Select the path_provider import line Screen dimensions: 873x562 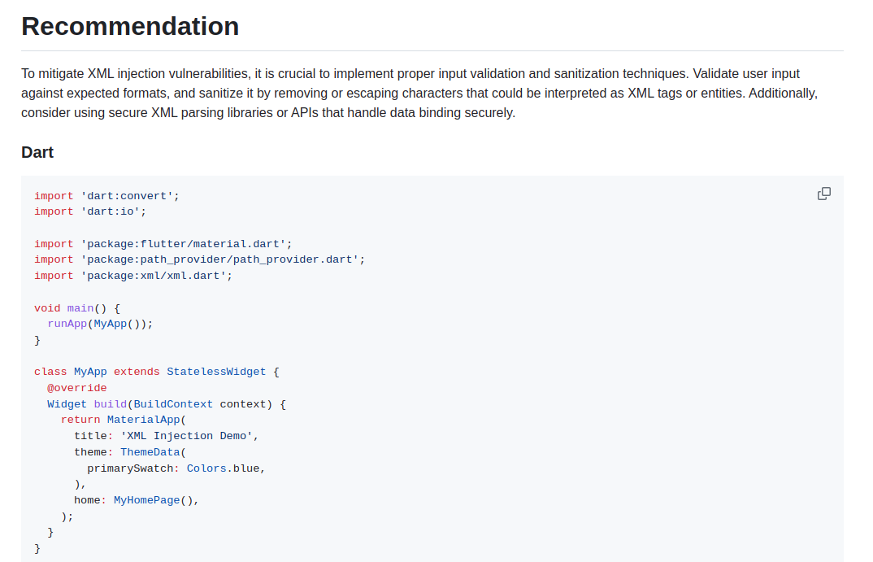pyautogui.click(x=199, y=259)
